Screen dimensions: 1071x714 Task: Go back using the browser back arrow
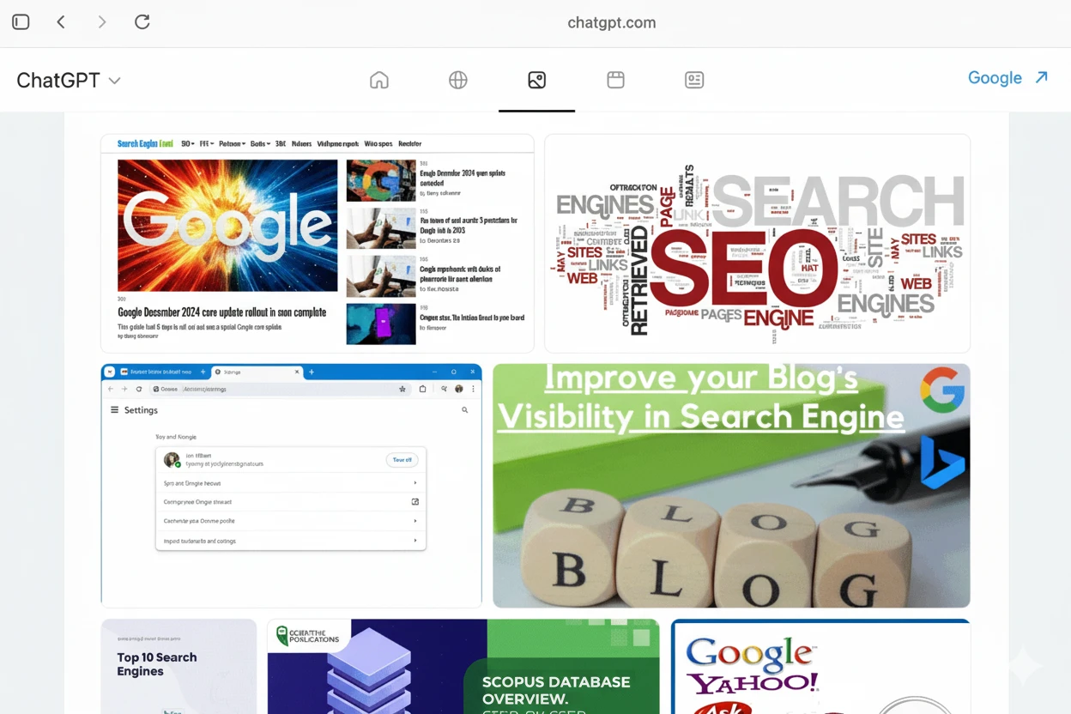pos(61,22)
